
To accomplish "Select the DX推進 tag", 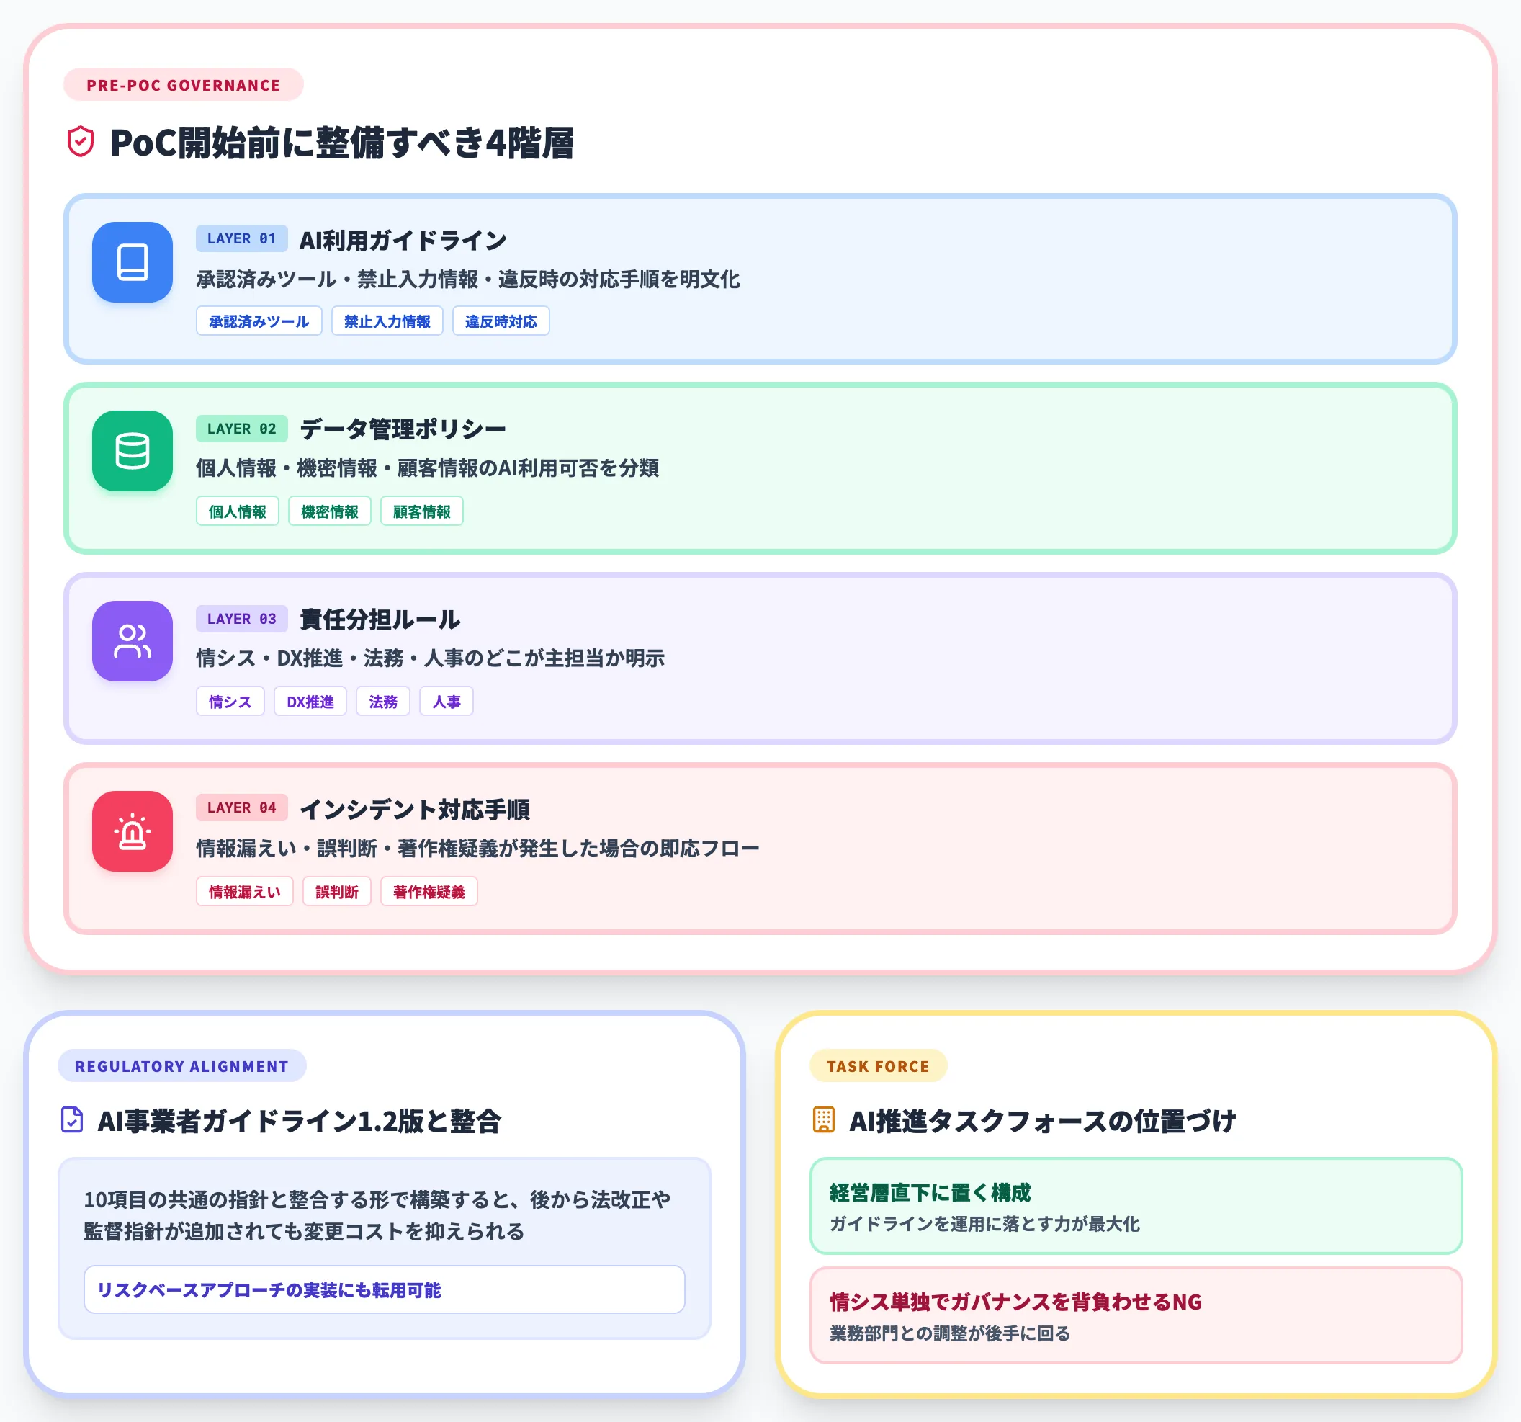I will (310, 701).
